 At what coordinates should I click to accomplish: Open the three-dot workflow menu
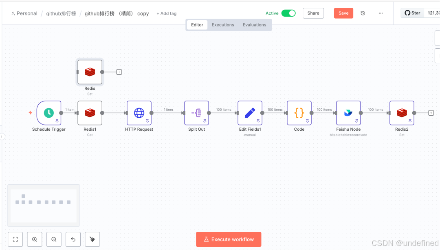coord(381,13)
